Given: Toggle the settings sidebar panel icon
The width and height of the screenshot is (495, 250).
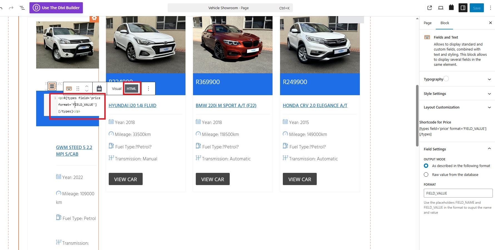Looking at the screenshot, I should [x=463, y=8].
